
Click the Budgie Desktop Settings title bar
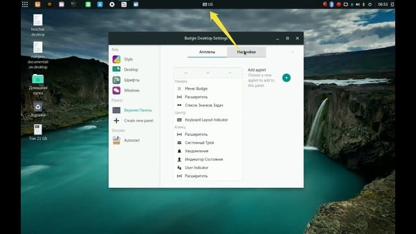pyautogui.click(x=206, y=38)
